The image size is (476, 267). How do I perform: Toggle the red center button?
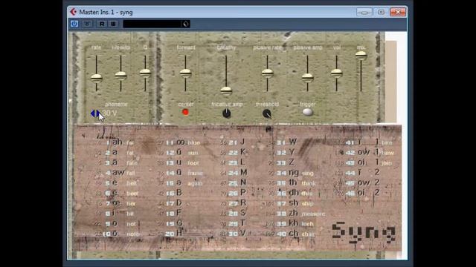click(185, 112)
